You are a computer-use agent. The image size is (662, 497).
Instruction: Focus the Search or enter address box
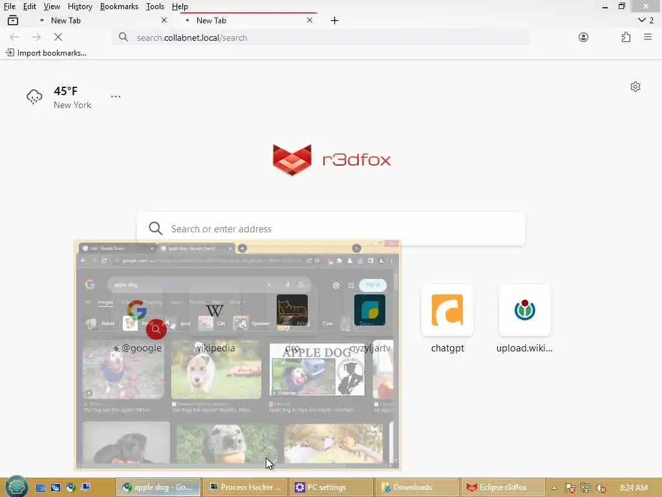click(x=331, y=228)
